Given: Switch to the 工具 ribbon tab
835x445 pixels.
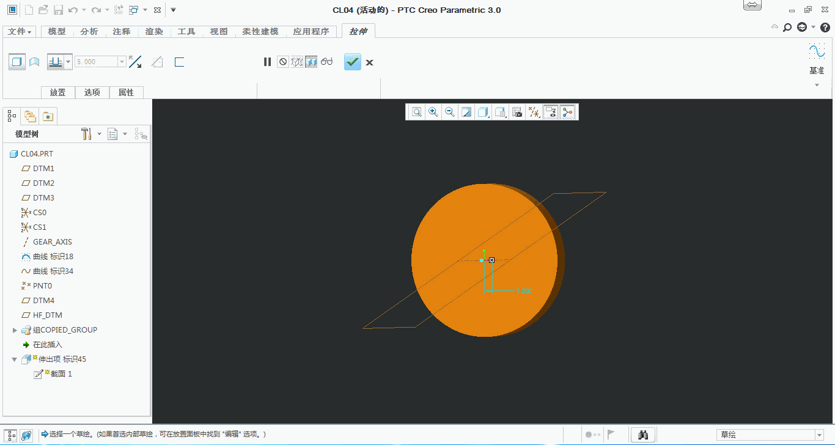Looking at the screenshot, I should point(186,32).
